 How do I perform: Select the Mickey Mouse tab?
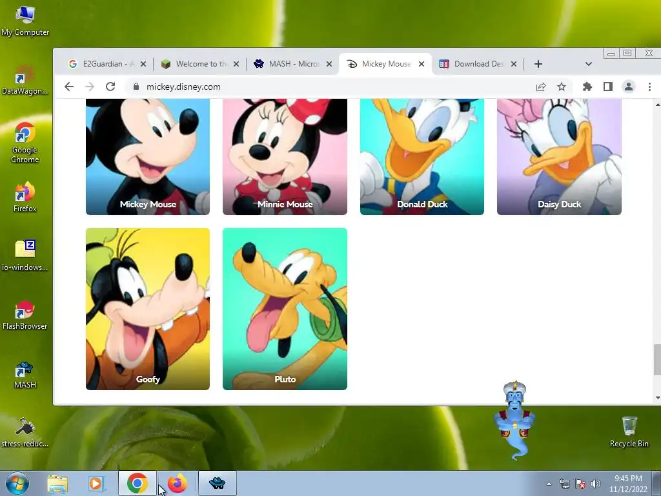click(386, 64)
